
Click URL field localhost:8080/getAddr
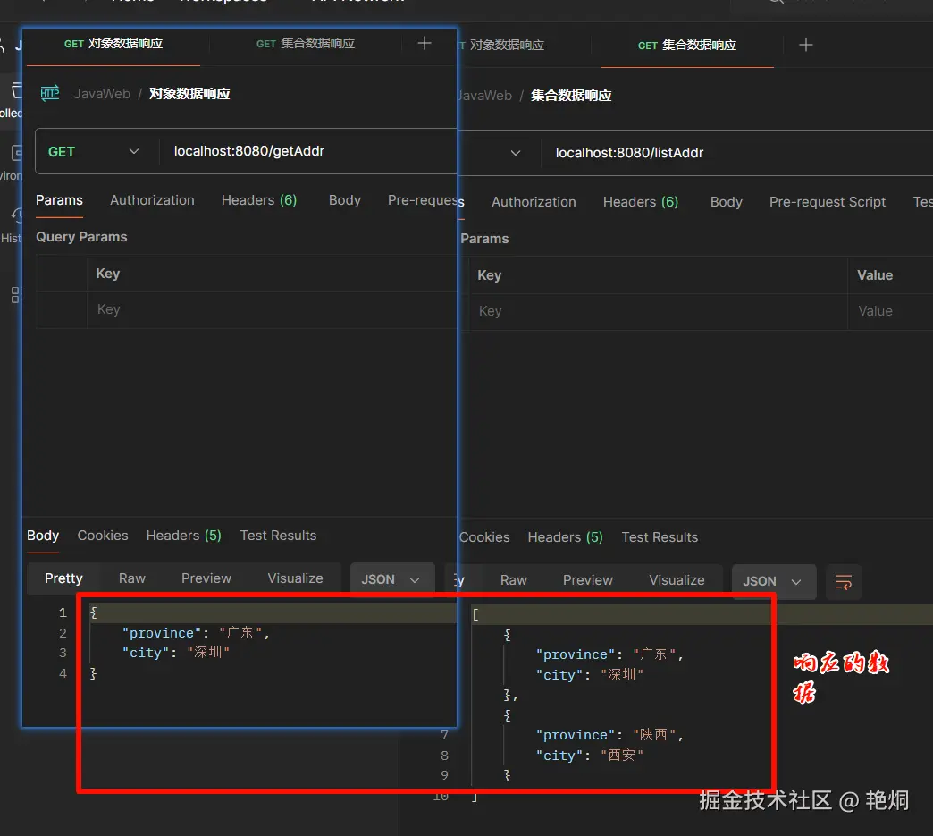(307, 152)
